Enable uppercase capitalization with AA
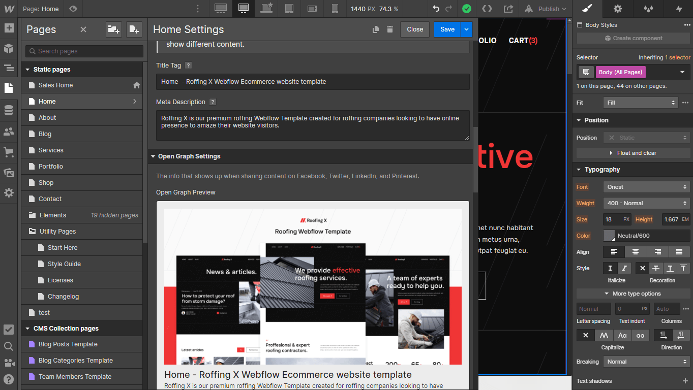The image size is (693, 390). (604, 335)
